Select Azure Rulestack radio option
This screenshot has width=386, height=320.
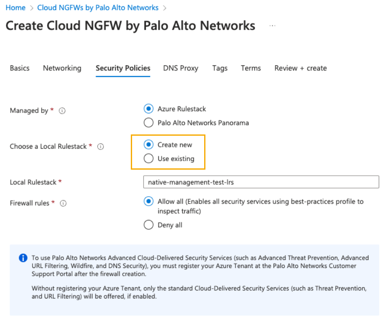[x=148, y=109]
